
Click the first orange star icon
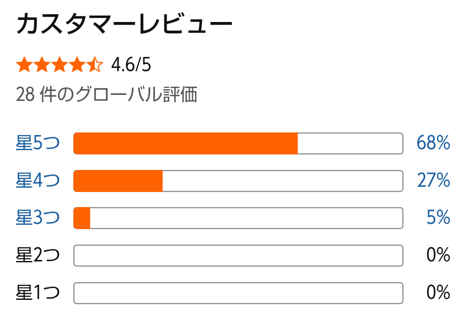24,66
